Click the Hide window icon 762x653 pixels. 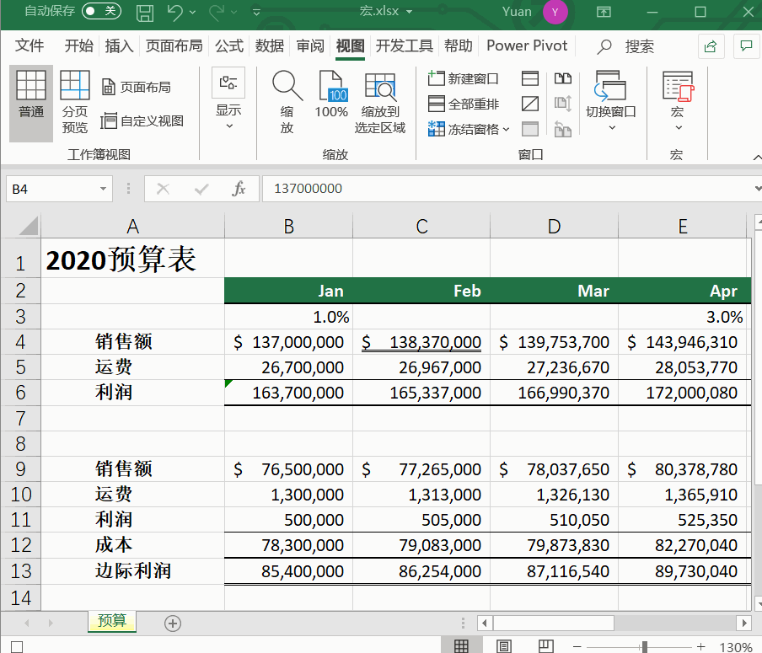529,104
